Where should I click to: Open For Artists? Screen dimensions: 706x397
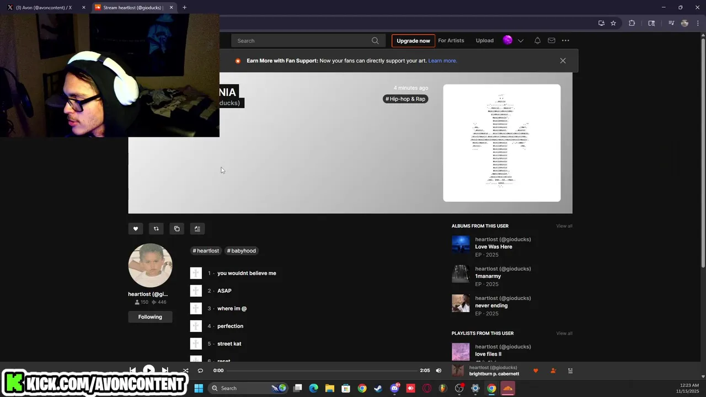pos(451,40)
